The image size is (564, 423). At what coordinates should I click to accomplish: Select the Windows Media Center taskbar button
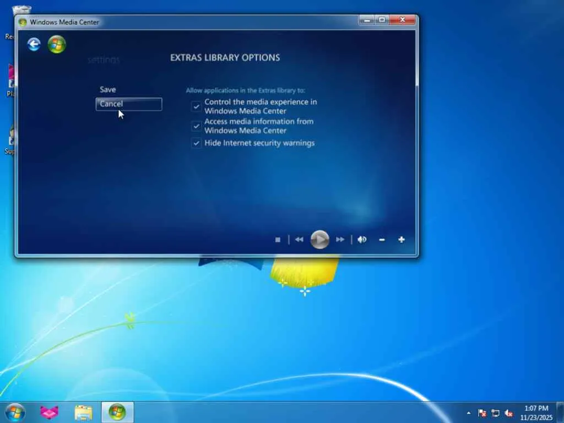(117, 412)
